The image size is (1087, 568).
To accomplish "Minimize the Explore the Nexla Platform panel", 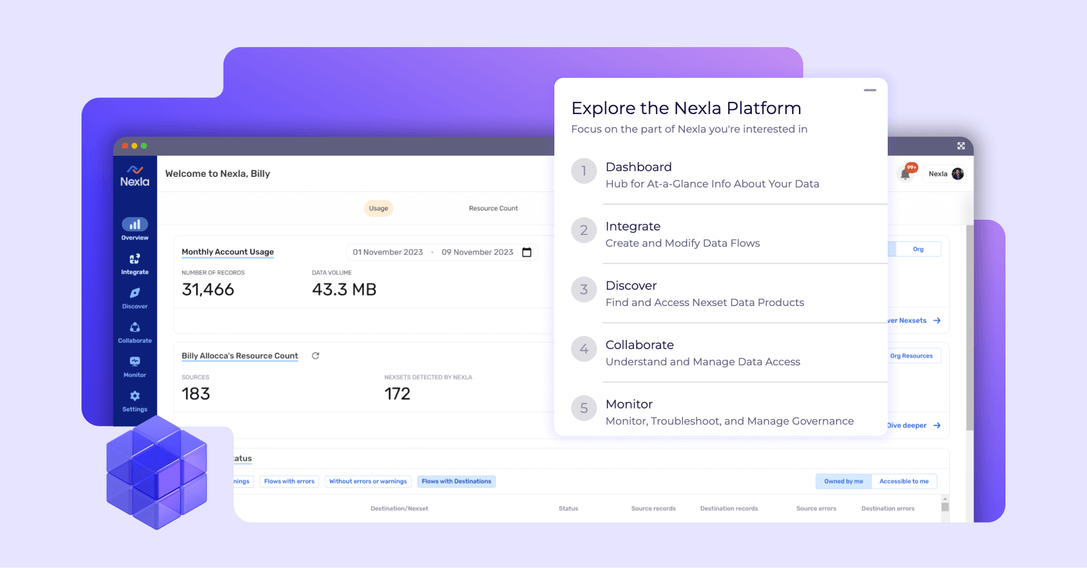I will point(870,91).
